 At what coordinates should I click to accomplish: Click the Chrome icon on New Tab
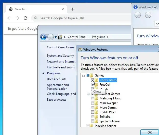(x=10, y=9)
